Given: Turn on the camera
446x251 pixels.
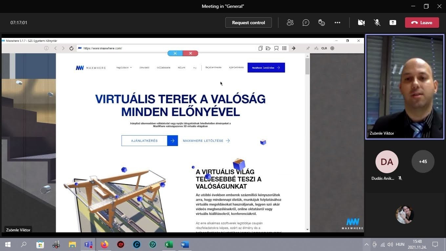Looking at the screenshot, I should [x=361, y=23].
